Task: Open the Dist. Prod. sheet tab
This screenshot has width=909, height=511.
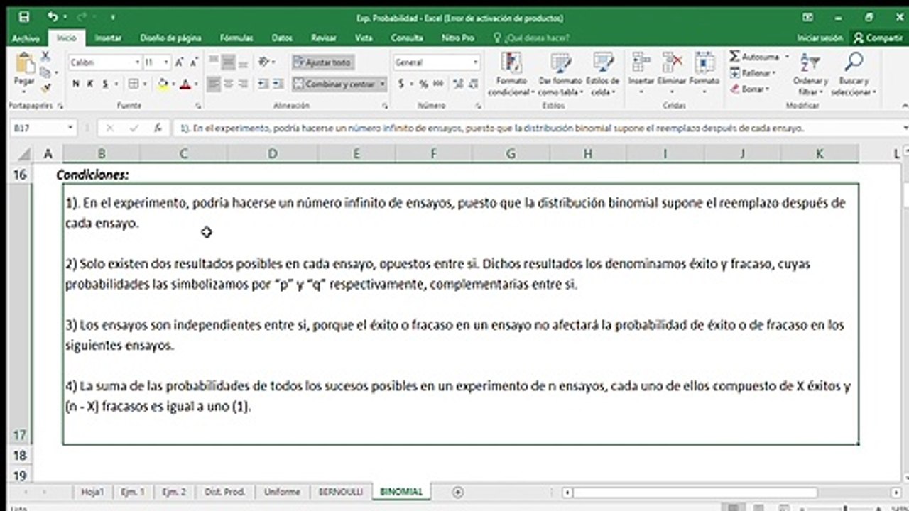Action: (x=224, y=492)
